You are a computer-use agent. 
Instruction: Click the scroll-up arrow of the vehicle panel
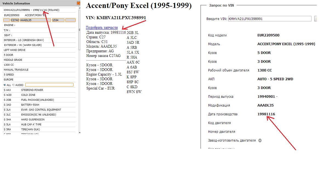(x=79, y=8)
